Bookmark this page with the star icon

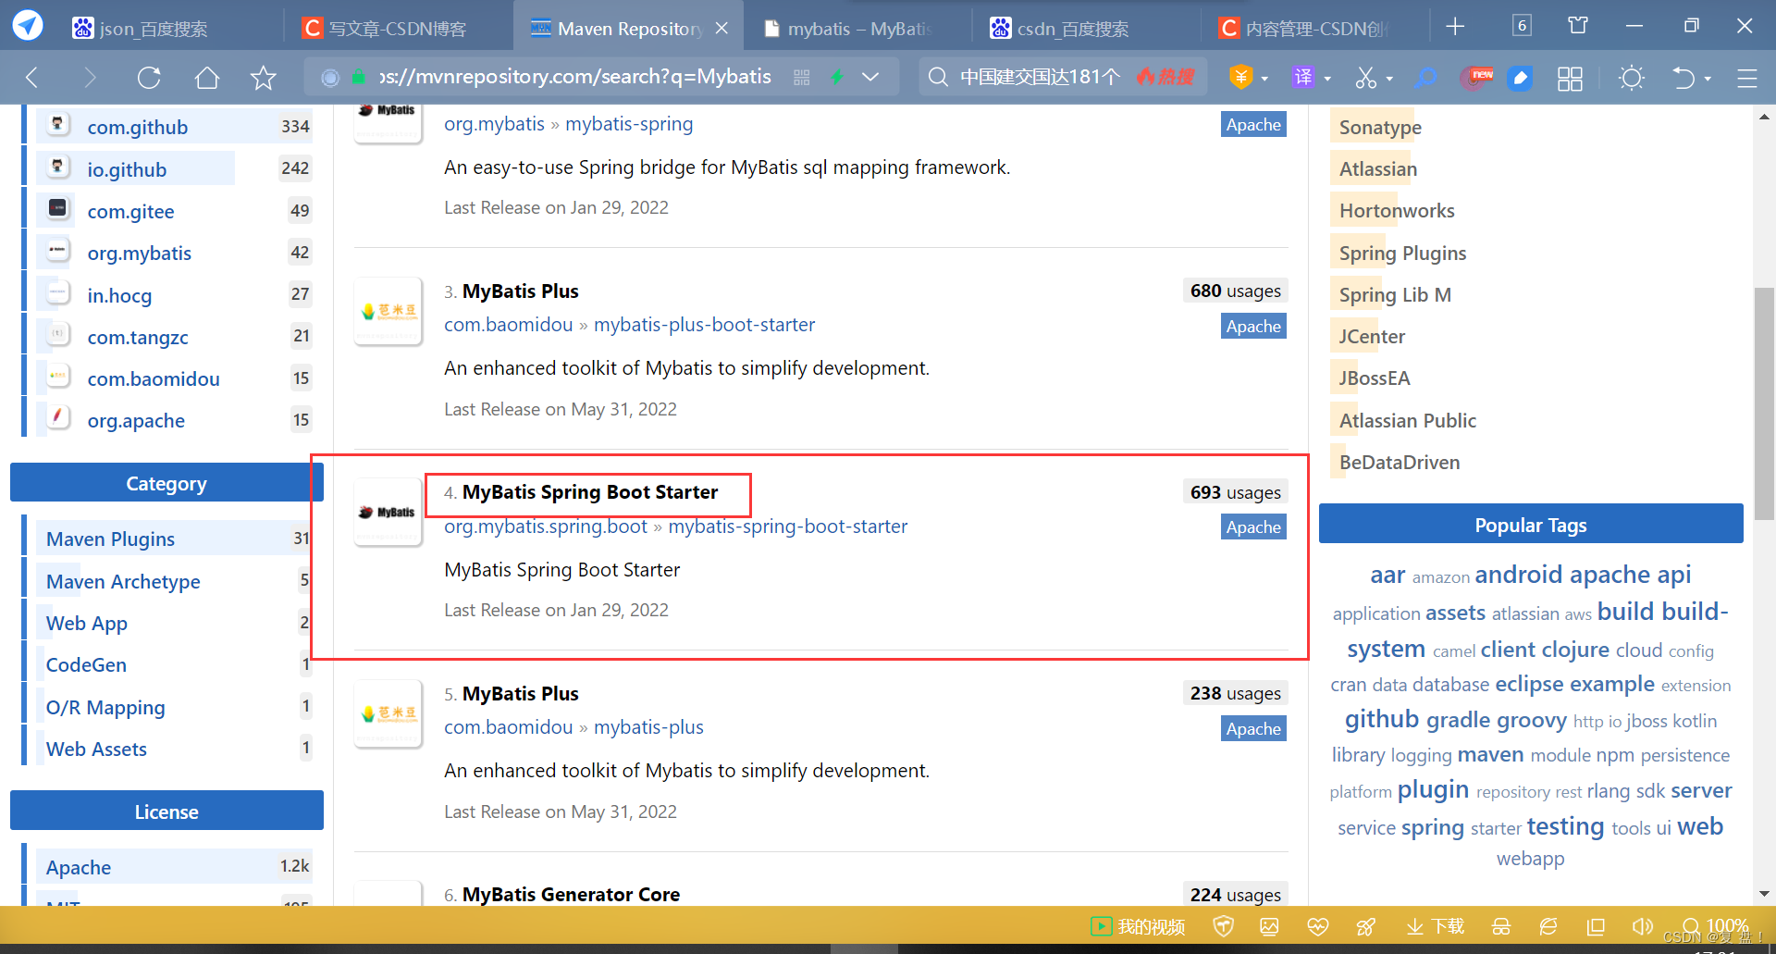click(x=264, y=78)
